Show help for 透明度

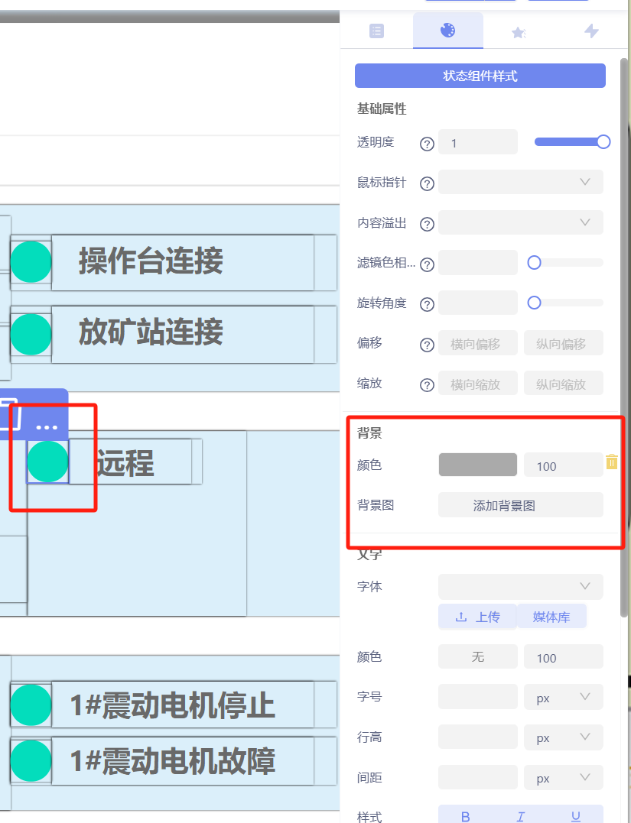pyautogui.click(x=427, y=144)
